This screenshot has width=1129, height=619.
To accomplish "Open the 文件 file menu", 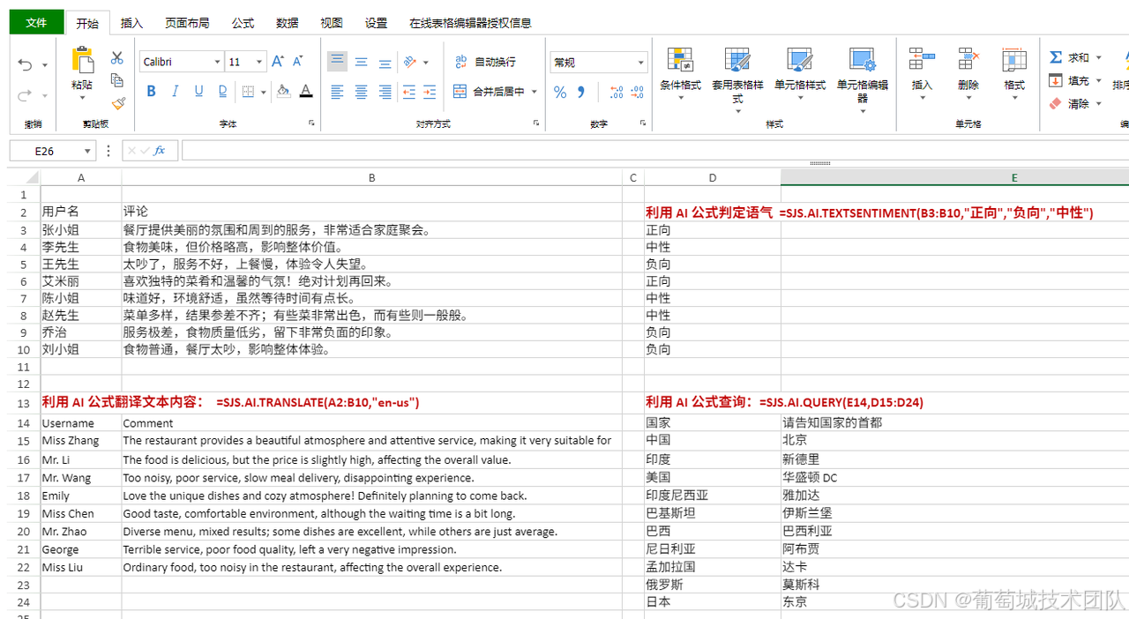I will point(36,23).
